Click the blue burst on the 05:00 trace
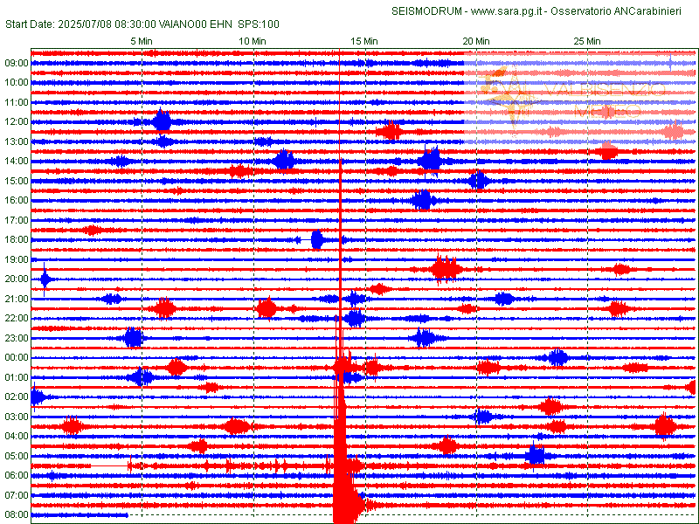 click(536, 456)
